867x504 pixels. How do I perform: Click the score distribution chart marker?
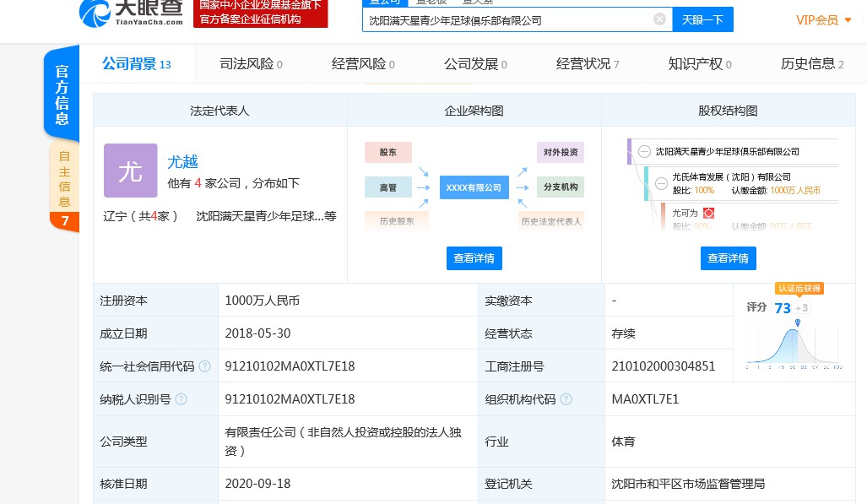point(797,322)
